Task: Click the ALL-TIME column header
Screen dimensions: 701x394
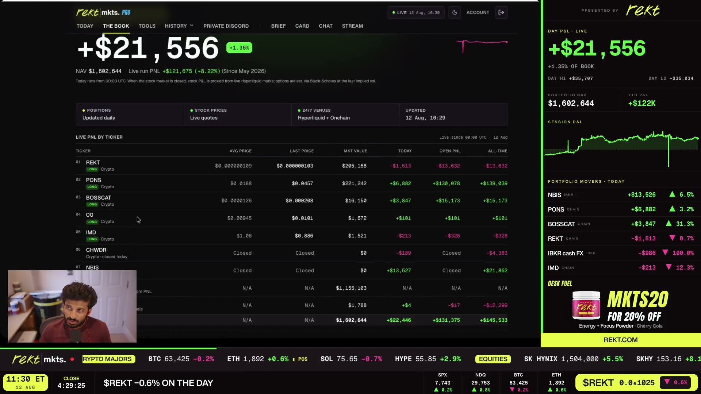Action: pos(498,151)
